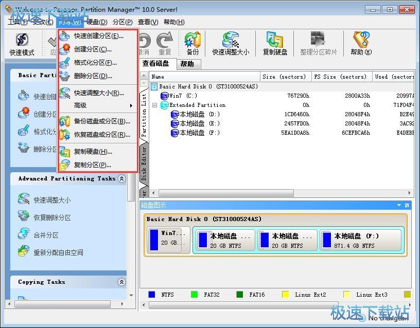Choose 删除分区(D)... menu entry
Image resolution: width=420 pixels, height=328 pixels.
coord(98,76)
